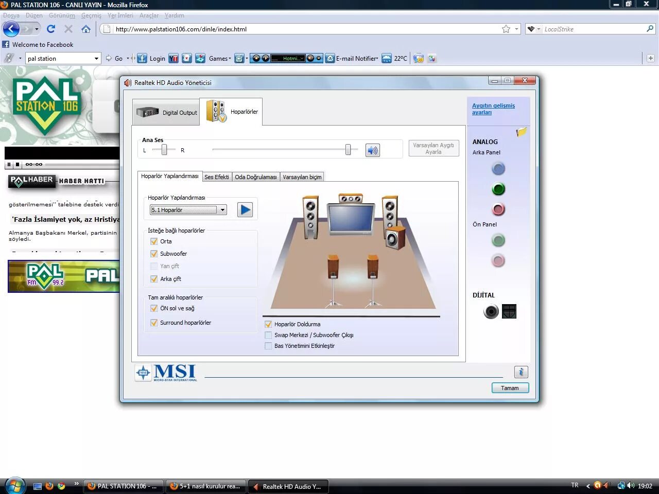Select the pink rear panel audio jack
The image size is (659, 494).
click(x=498, y=209)
